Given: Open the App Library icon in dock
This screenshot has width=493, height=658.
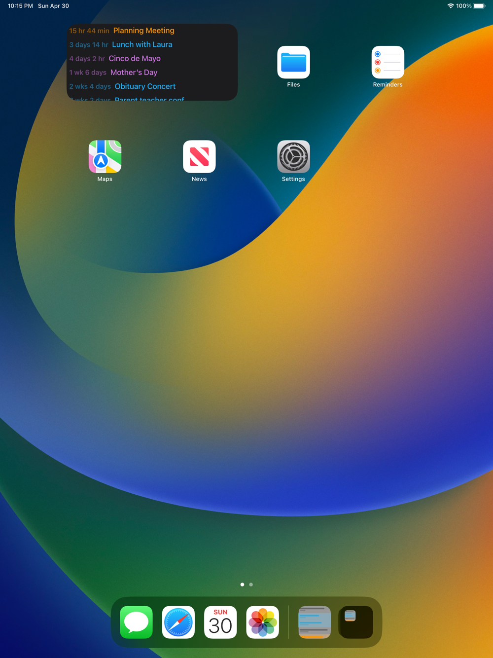Looking at the screenshot, I should [x=356, y=622].
